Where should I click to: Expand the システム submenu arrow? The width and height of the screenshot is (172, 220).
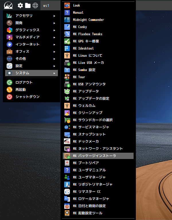[54, 73]
